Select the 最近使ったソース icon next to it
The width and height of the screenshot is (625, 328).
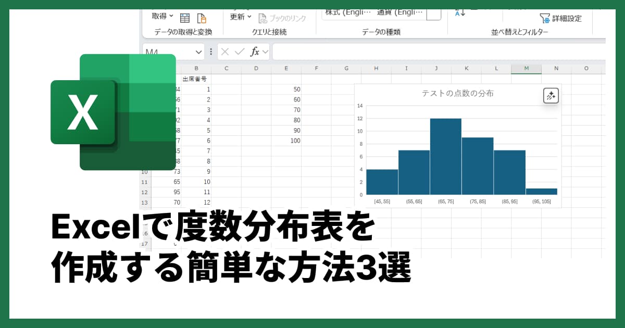[x=203, y=17]
